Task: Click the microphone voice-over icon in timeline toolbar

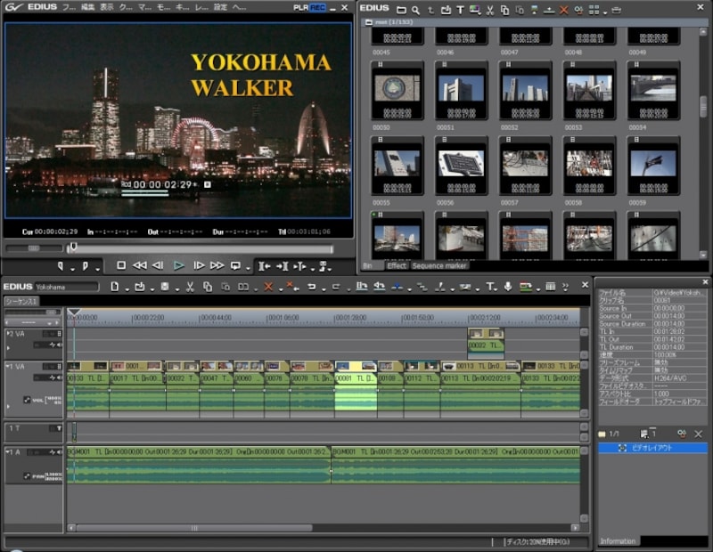Action: click(x=507, y=287)
